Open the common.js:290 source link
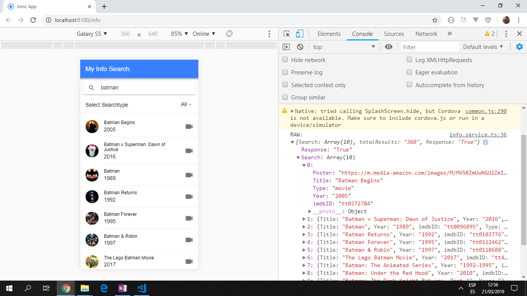527x296 pixels. click(486, 111)
